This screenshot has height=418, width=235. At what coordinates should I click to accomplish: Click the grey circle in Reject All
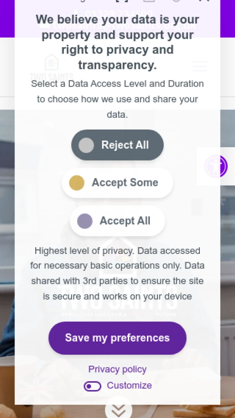click(86, 145)
